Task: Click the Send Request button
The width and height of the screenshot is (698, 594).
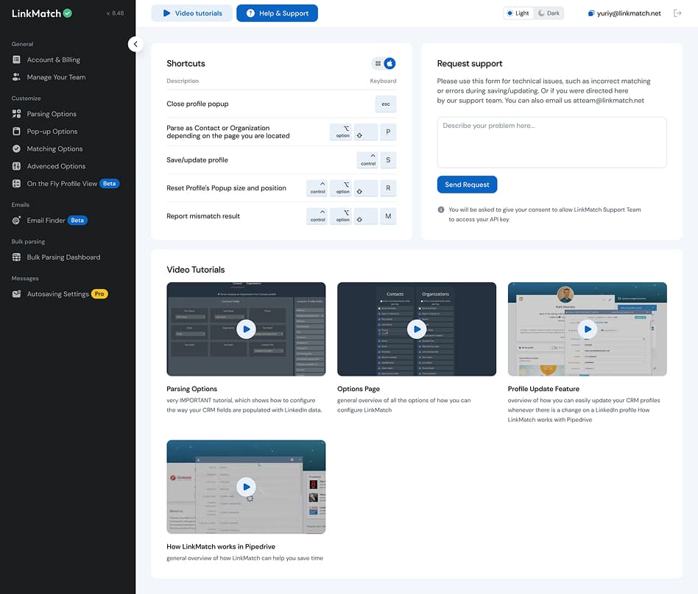Action: (467, 185)
